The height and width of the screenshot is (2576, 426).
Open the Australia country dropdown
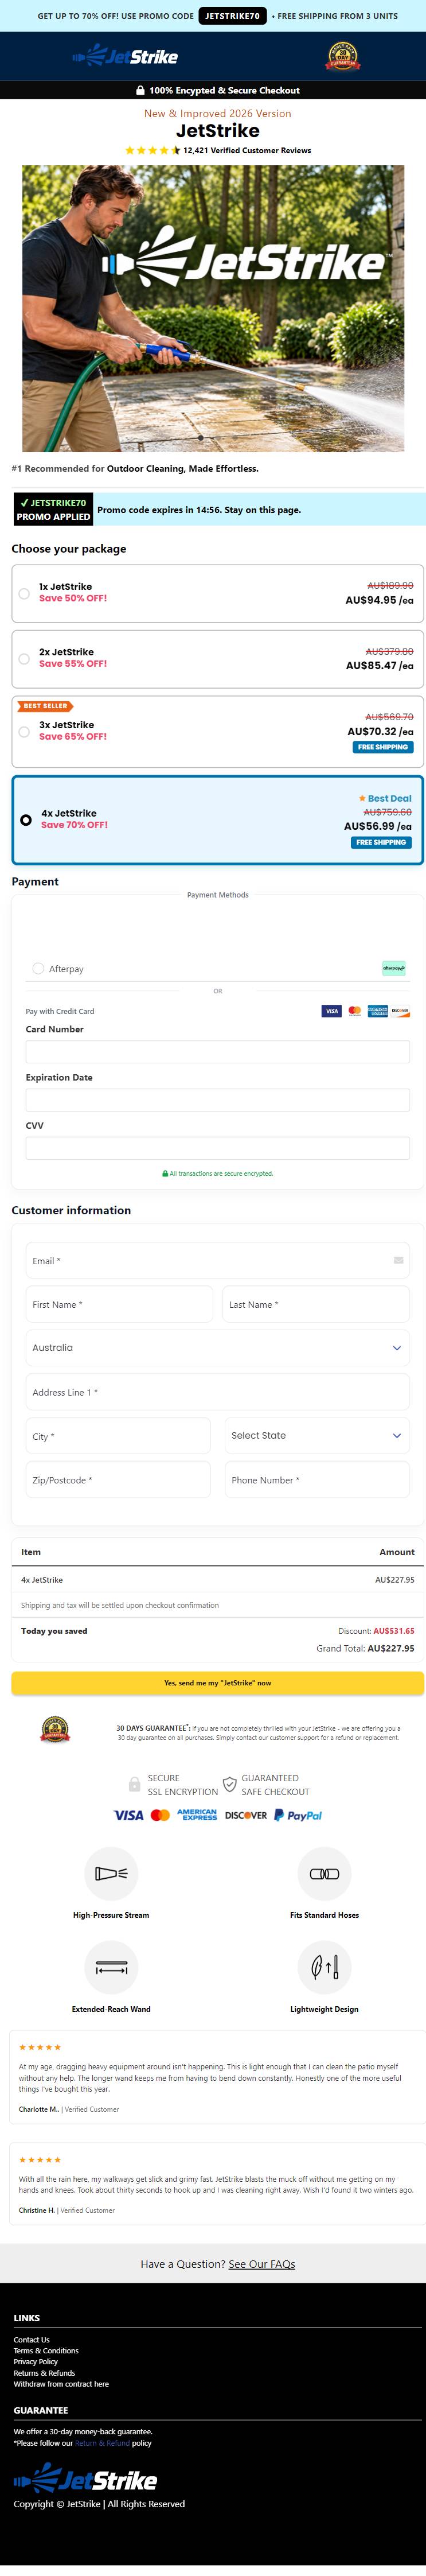pyautogui.click(x=218, y=1347)
